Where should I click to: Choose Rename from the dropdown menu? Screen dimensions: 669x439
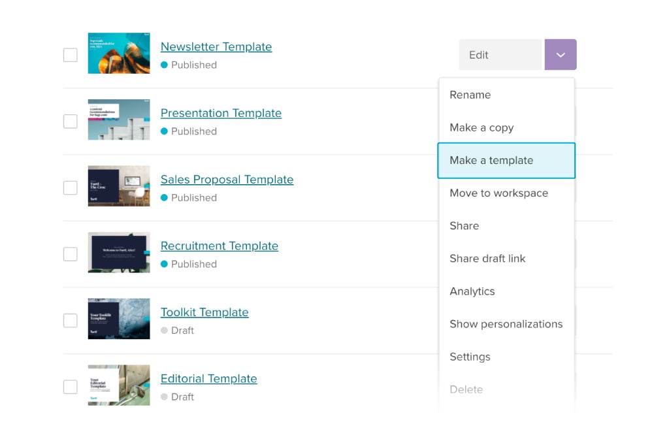tap(470, 95)
